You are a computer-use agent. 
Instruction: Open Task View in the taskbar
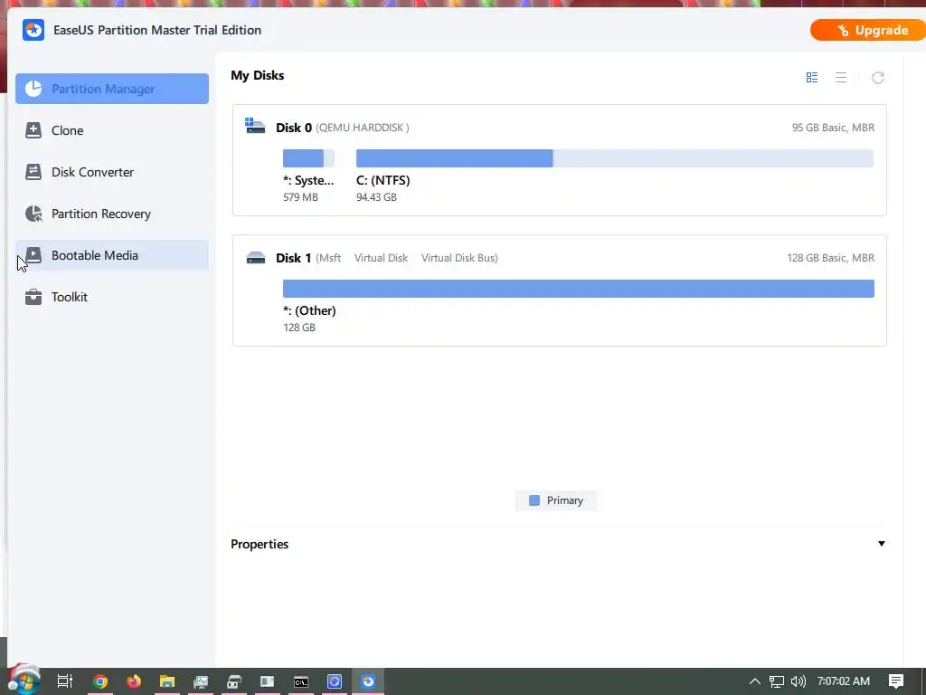click(65, 681)
